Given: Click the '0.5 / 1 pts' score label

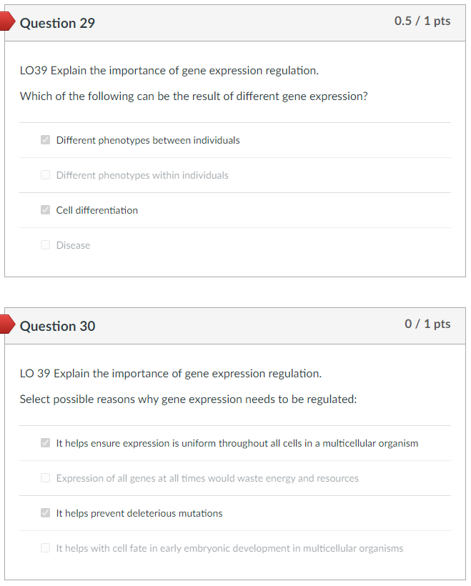Looking at the screenshot, I should point(422,21).
